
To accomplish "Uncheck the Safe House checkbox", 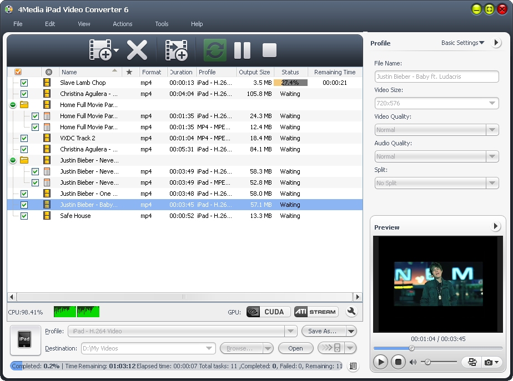I will pyautogui.click(x=24, y=216).
